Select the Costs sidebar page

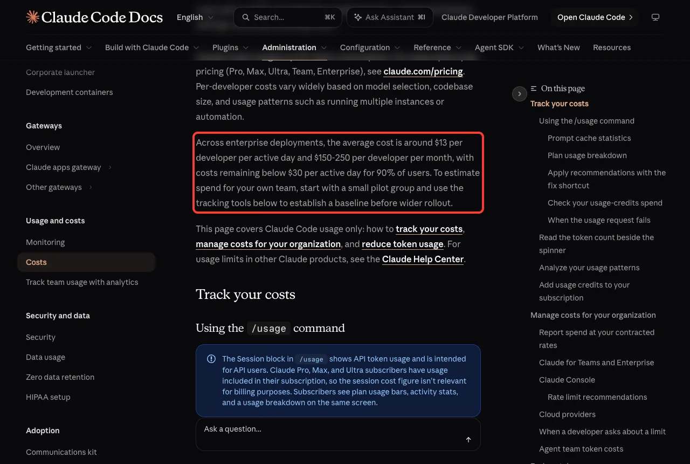pyautogui.click(x=86, y=262)
